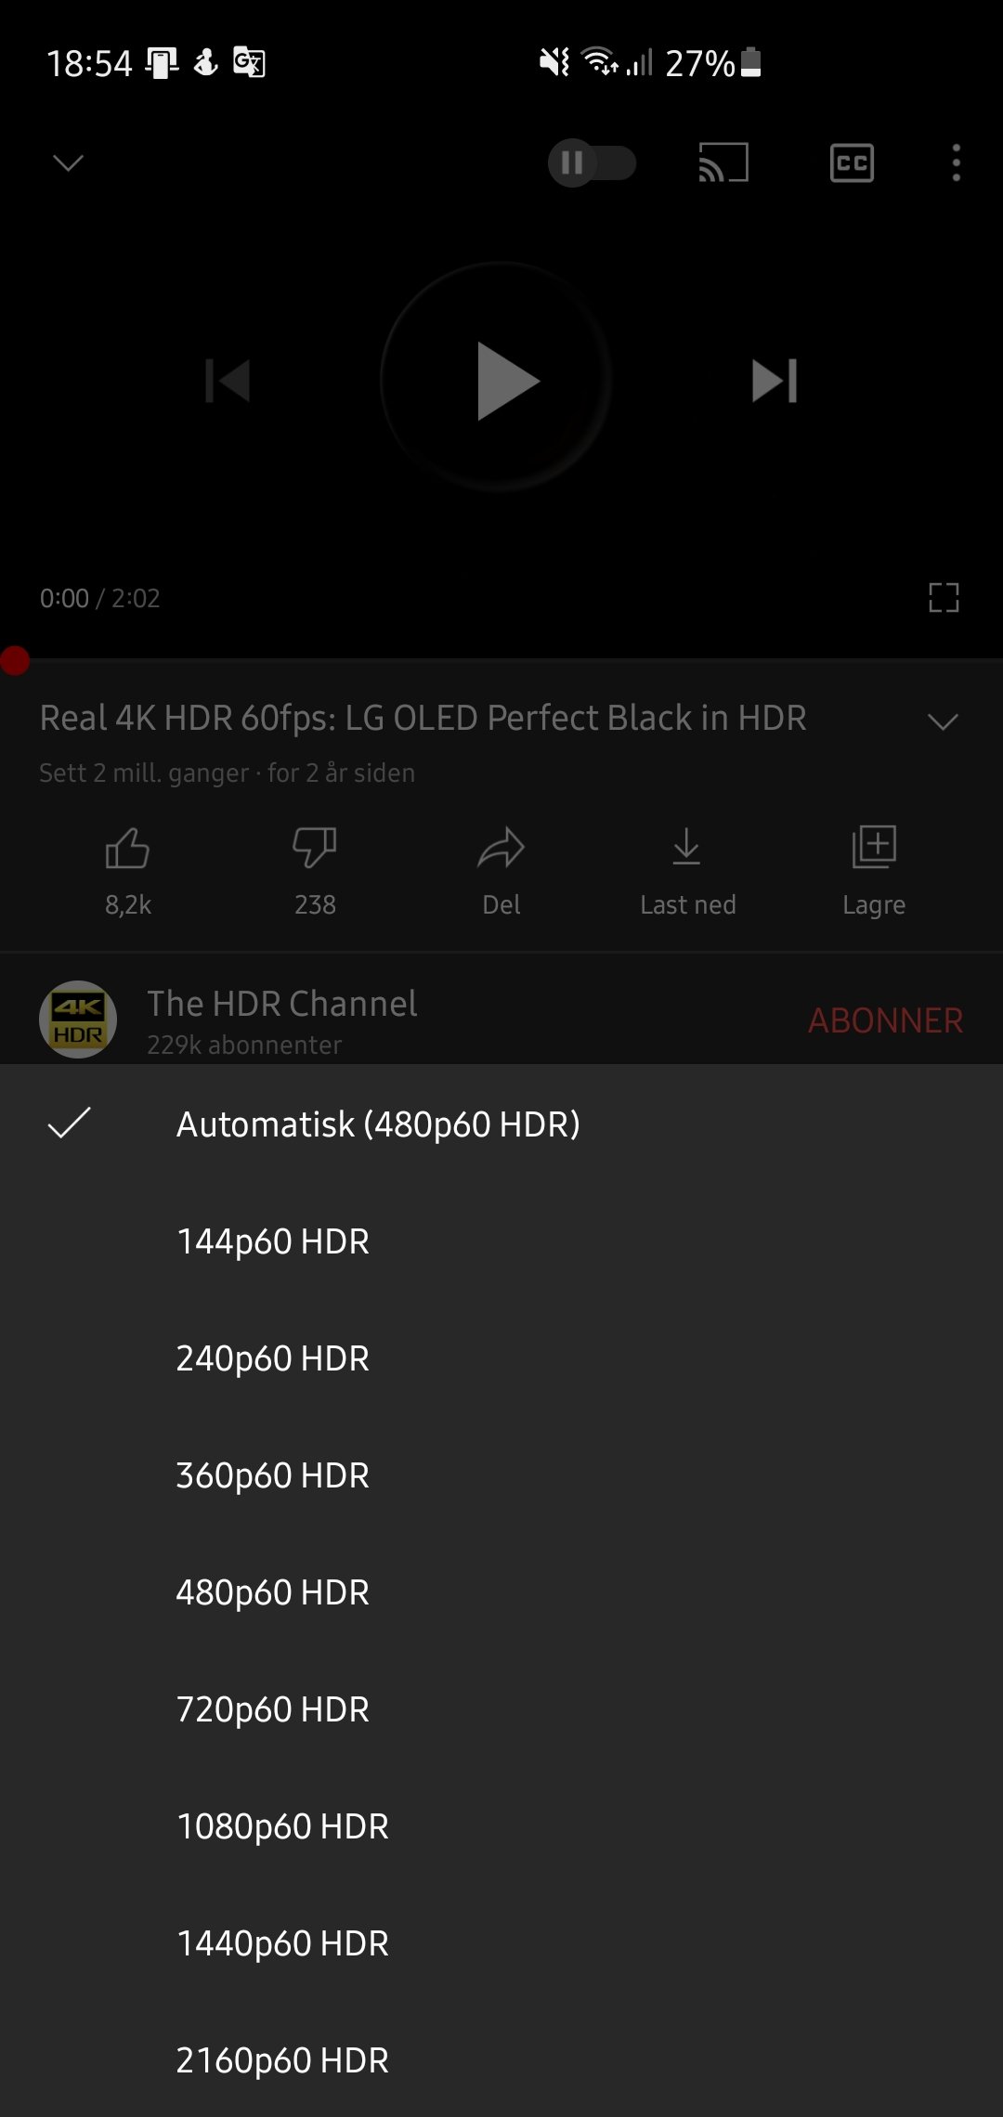Click the thumbs down dislike icon

pos(315,848)
